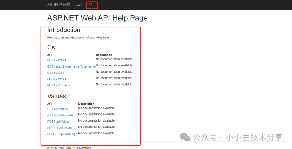
Task: Click the Introduction section heading
Action: (64, 30)
